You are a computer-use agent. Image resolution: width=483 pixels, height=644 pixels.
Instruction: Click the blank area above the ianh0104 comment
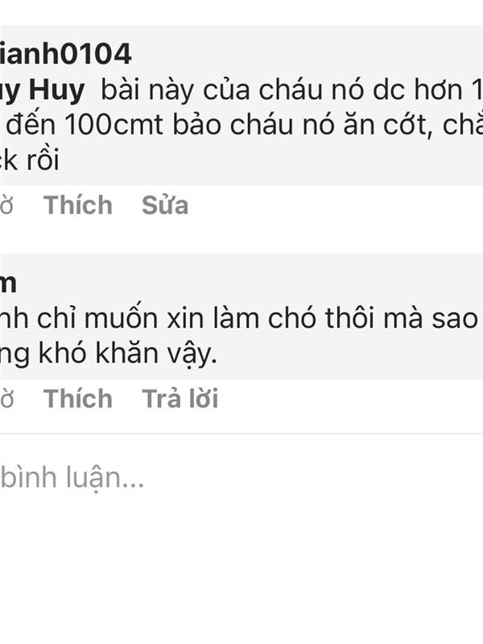pyautogui.click(x=242, y=12)
